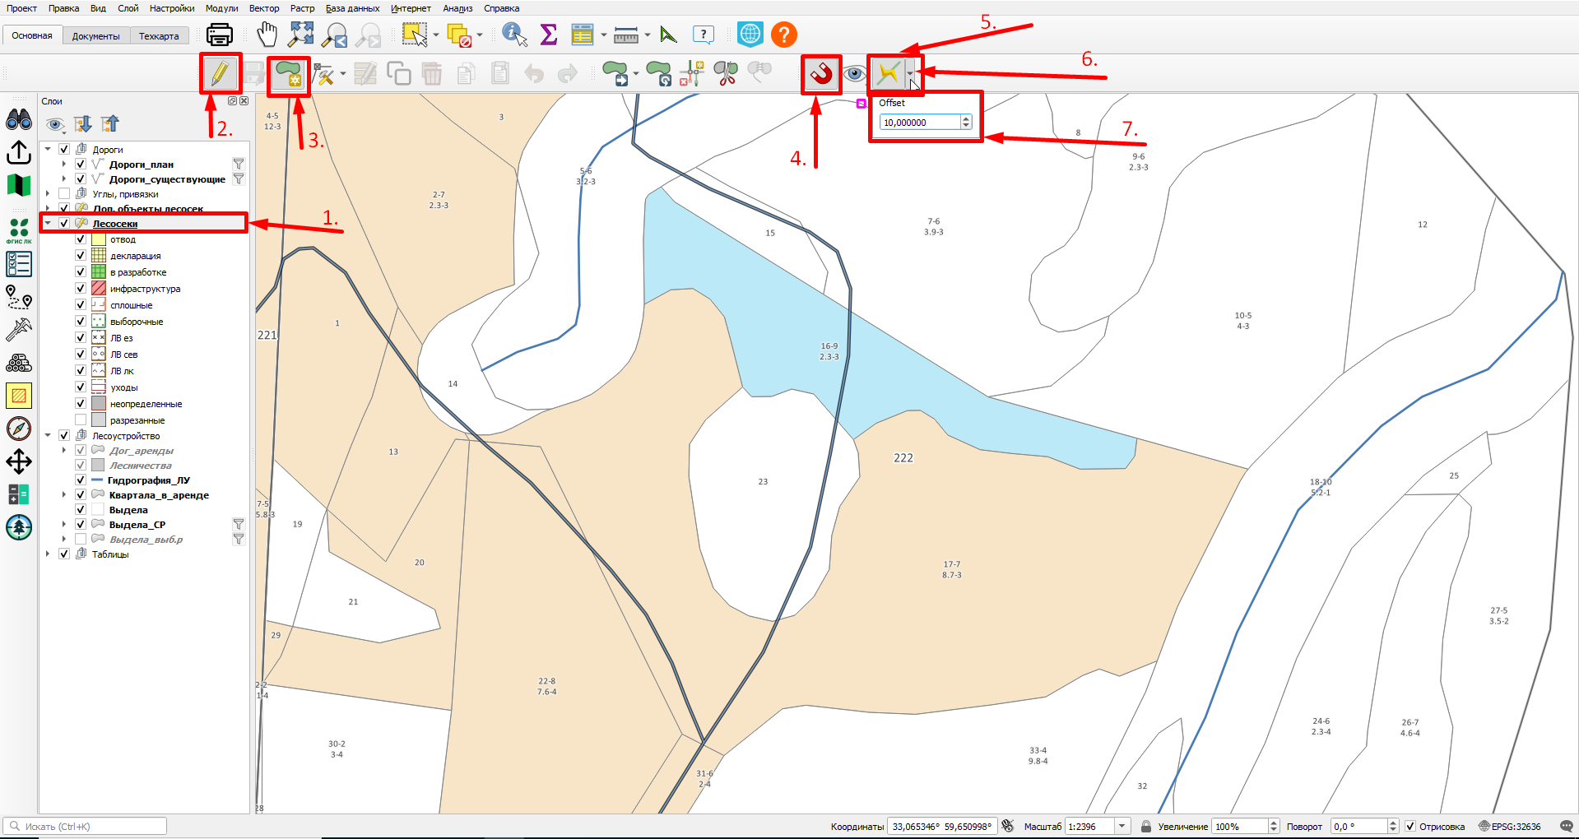The width and height of the screenshot is (1579, 839).
Task: Select the Add Polygon Feature tool
Action: (x=288, y=74)
